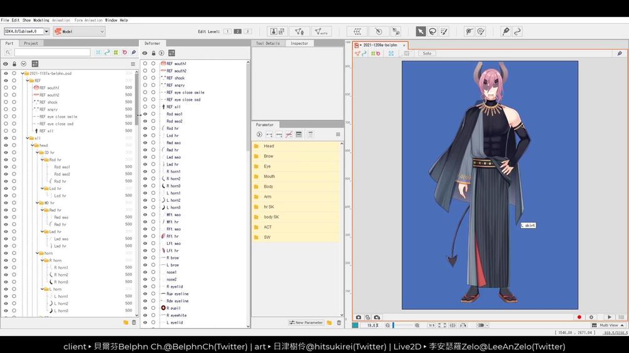Create a warp deformer from toolbar
Screen dimensions: 629x353
pos(357,31)
